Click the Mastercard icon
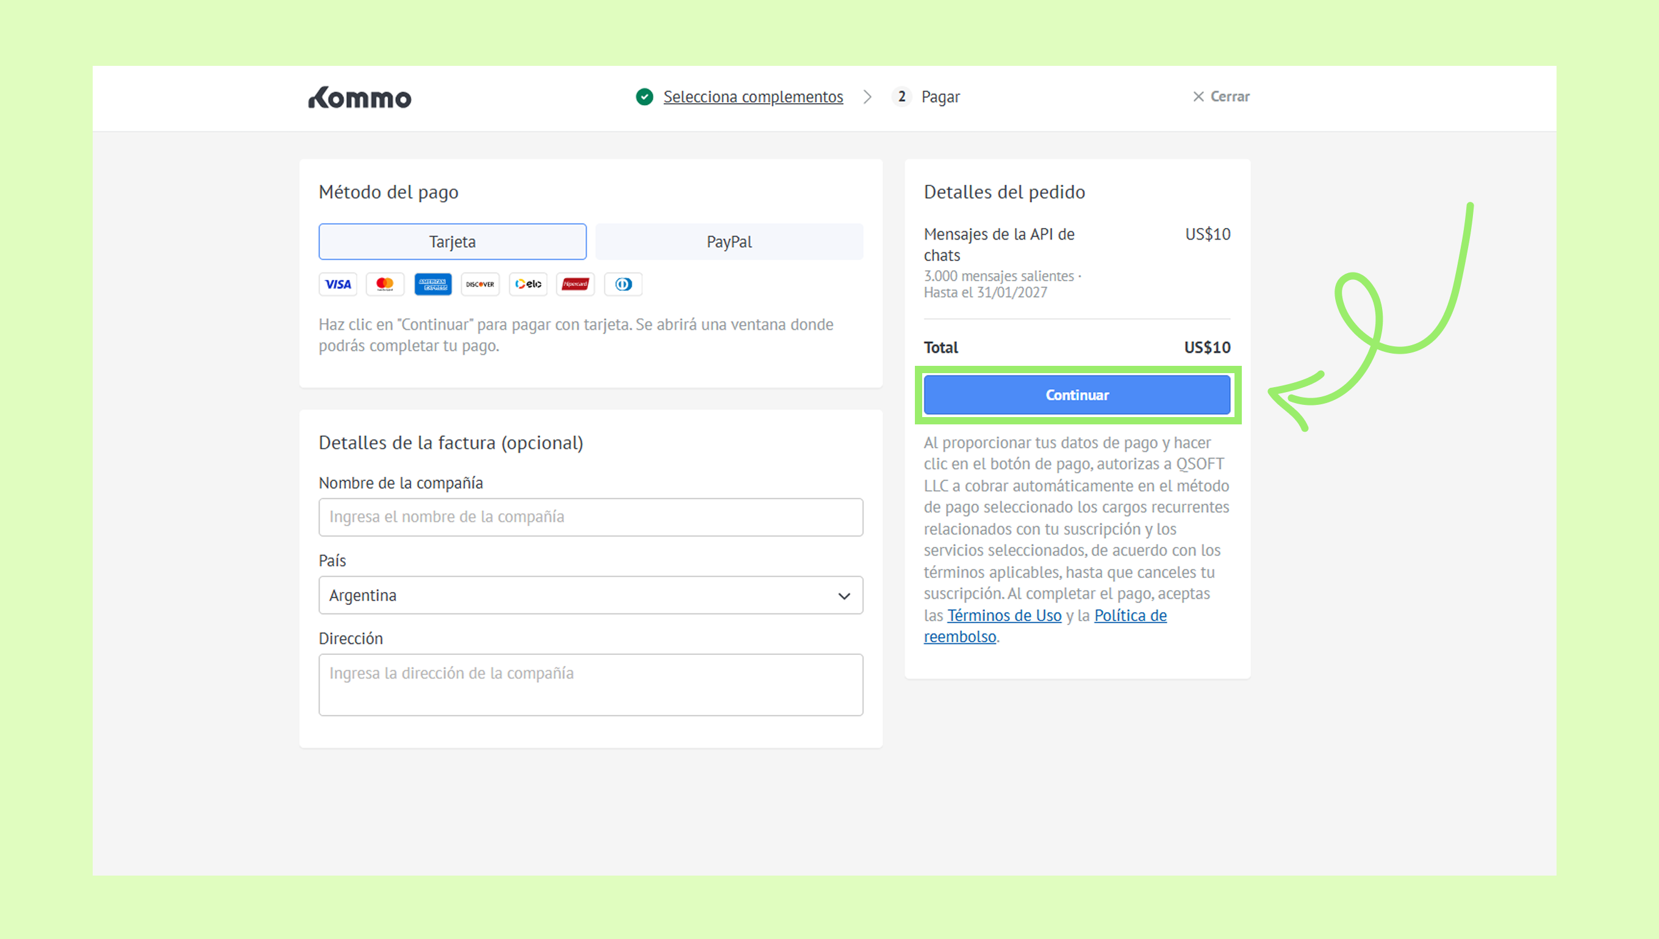Viewport: 1659px width, 939px height. point(385,284)
